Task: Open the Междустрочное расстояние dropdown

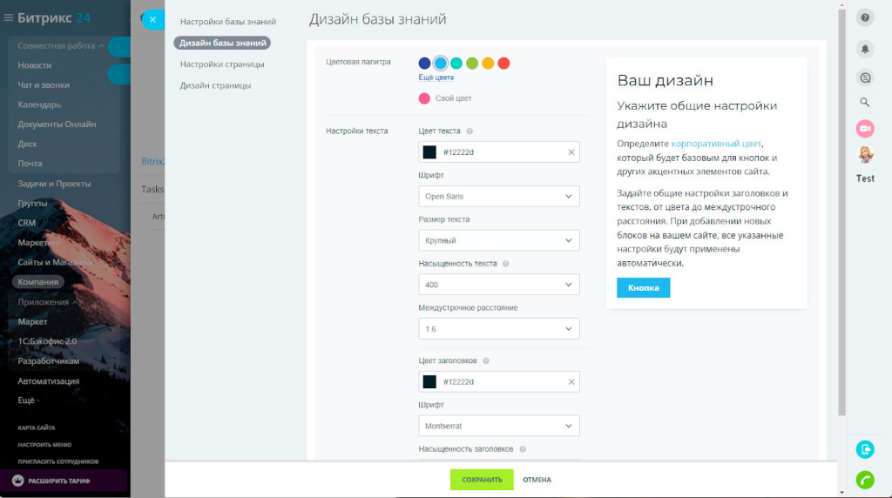Action: [498, 329]
